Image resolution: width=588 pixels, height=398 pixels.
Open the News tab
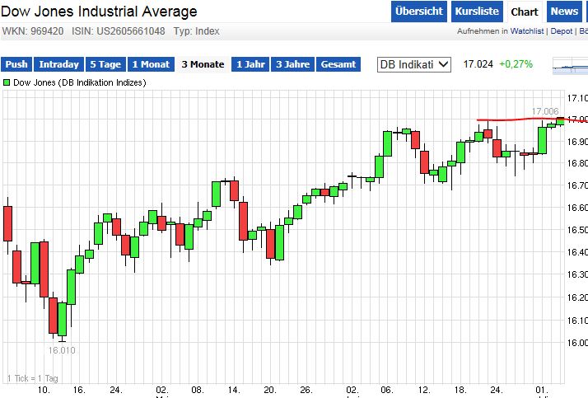coord(564,12)
